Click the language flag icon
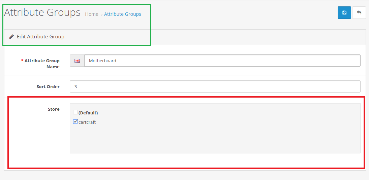 click(x=77, y=61)
